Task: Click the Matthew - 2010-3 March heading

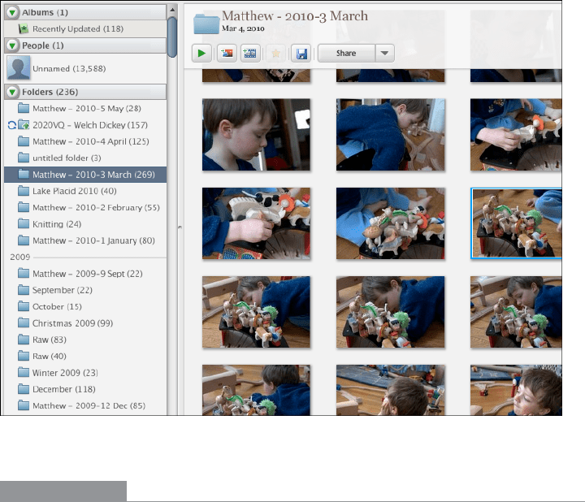Action: [x=295, y=16]
